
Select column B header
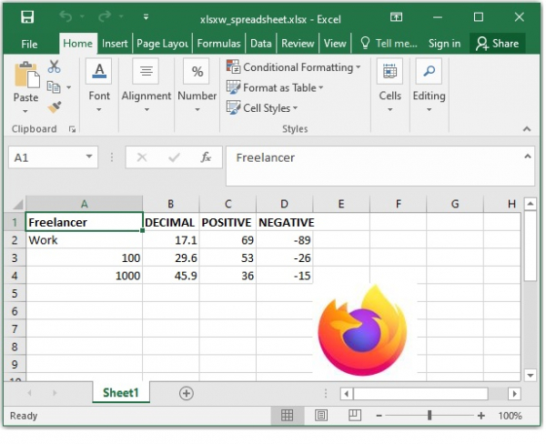(171, 204)
